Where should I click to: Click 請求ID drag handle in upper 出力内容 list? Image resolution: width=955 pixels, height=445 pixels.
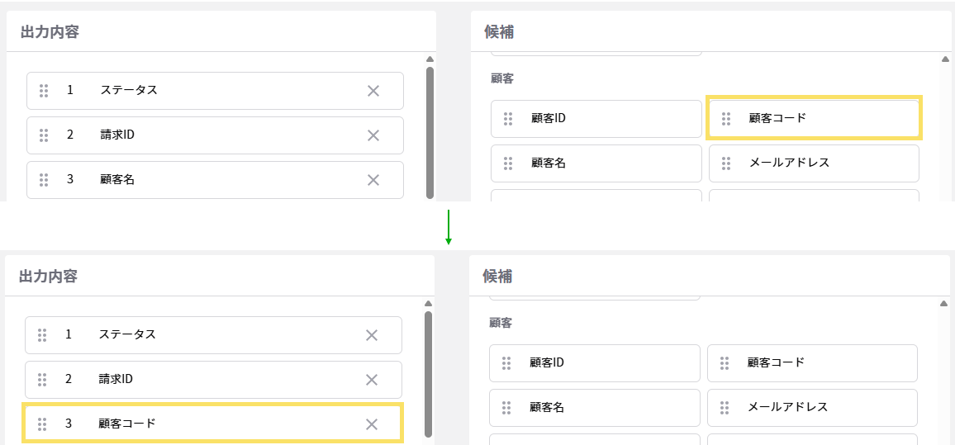click(x=44, y=135)
